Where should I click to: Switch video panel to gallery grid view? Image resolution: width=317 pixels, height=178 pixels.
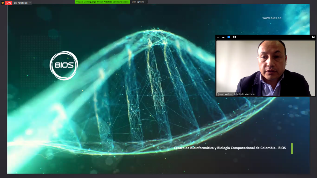pos(235,37)
